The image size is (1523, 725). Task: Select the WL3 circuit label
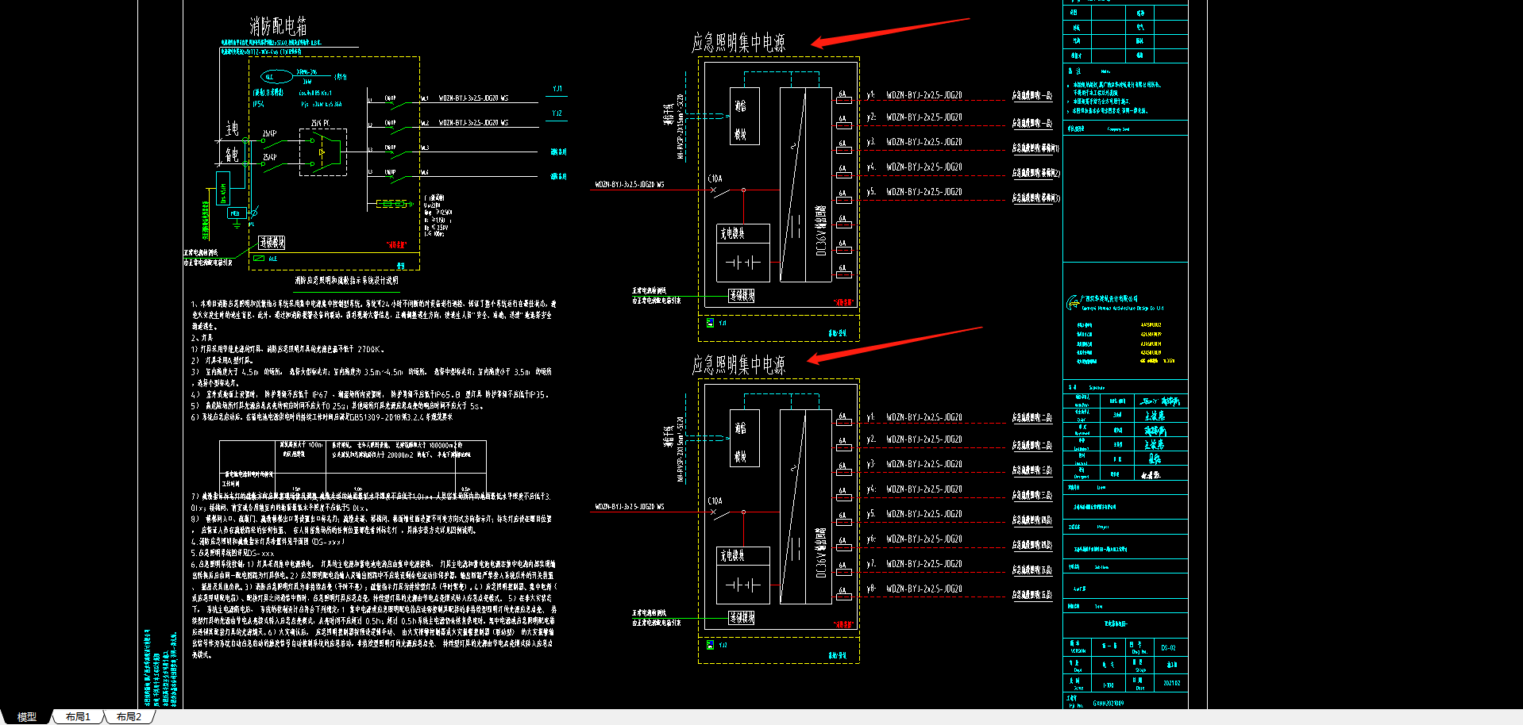(x=425, y=148)
